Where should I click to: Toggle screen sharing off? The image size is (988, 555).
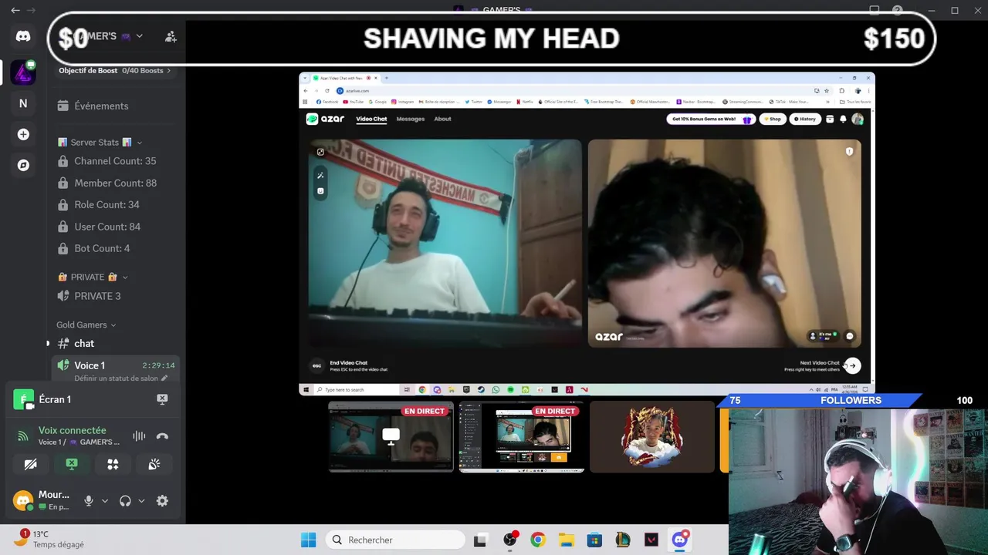click(x=72, y=464)
